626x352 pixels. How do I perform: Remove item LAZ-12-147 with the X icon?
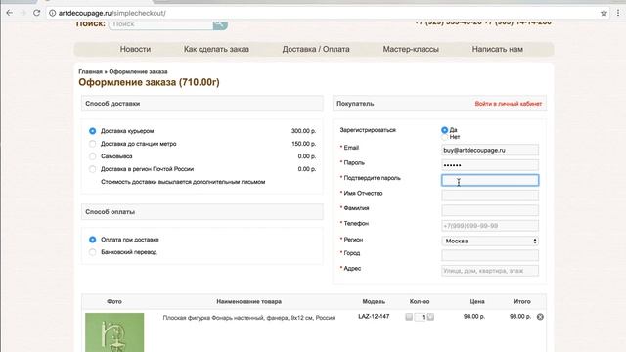[540, 317]
